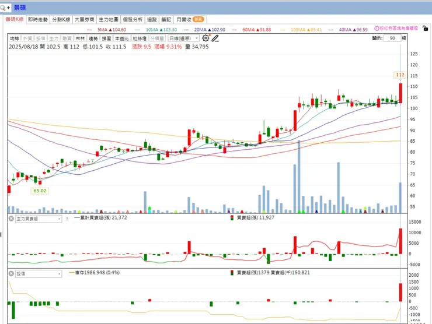Expand the 主力買賣超 indicator dropdown
Viewport: 432px width, 324px height.
[x=39, y=219]
